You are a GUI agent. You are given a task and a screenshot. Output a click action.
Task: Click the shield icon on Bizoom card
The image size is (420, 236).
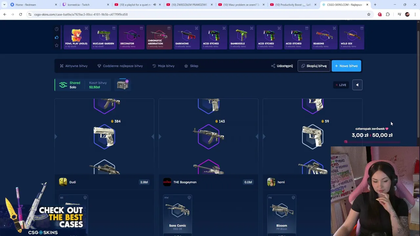293,198
